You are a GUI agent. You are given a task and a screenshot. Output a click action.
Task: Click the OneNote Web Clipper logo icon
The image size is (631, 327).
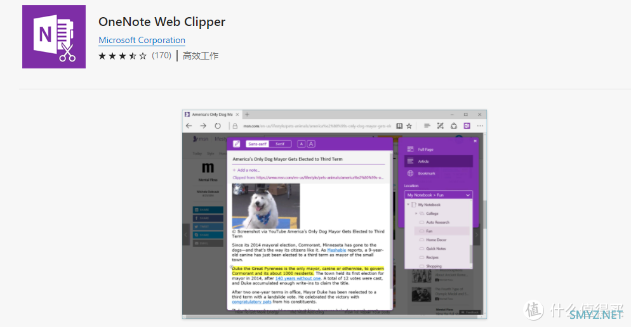pos(54,37)
